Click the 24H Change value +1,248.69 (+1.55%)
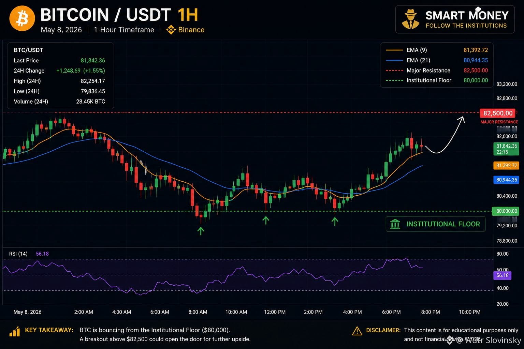This screenshot has width=524, height=349. pos(81,71)
